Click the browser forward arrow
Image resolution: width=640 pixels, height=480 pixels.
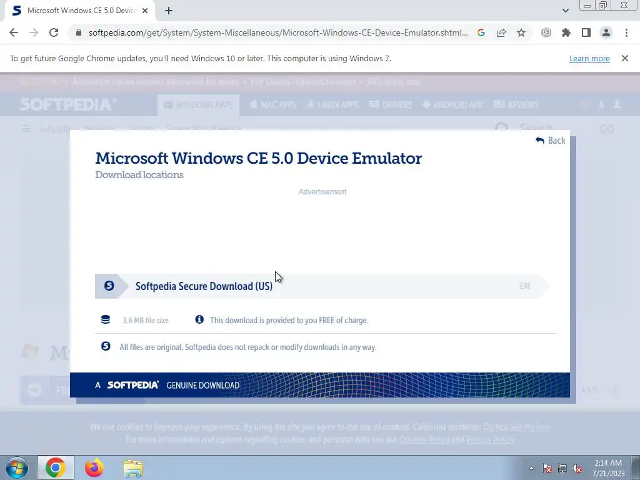34,32
